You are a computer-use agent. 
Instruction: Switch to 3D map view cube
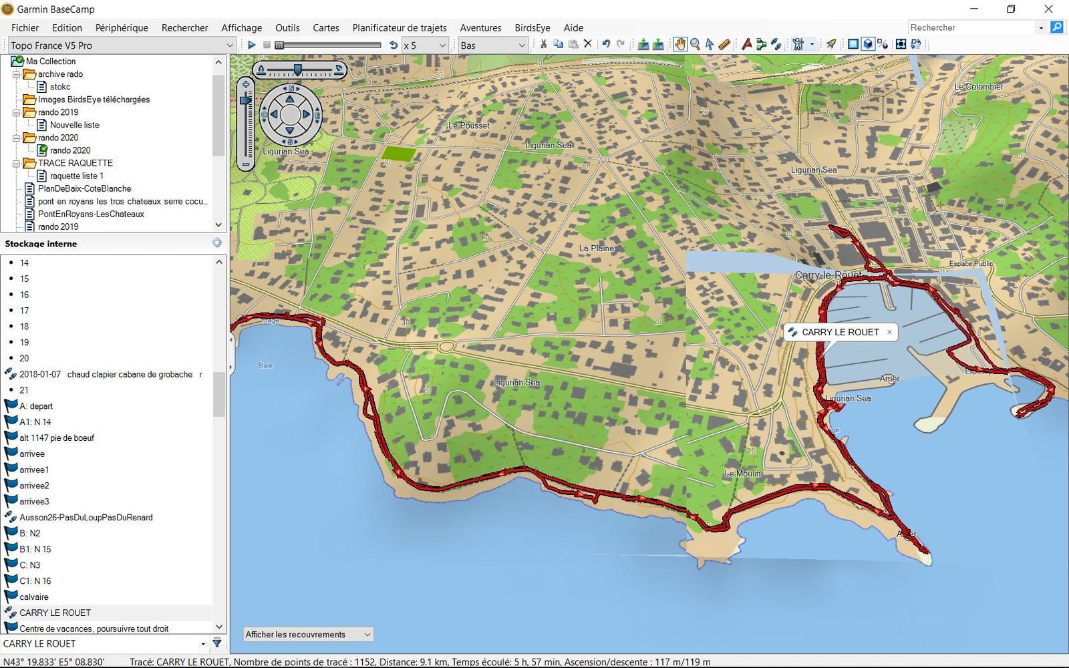[x=868, y=44]
